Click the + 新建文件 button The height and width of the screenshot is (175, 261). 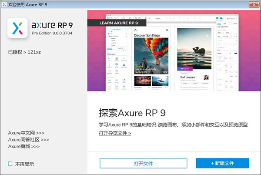click(222, 163)
